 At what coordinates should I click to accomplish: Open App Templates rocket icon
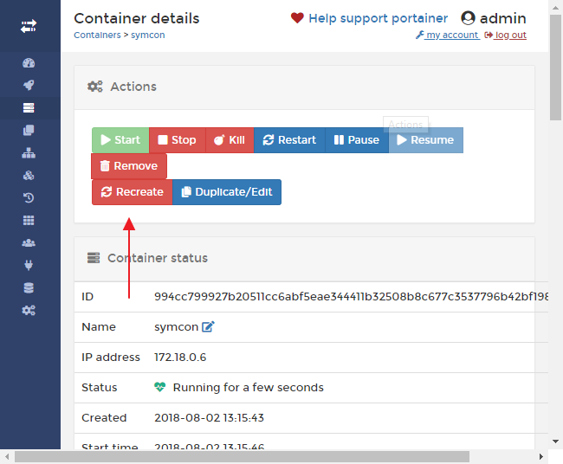point(29,85)
